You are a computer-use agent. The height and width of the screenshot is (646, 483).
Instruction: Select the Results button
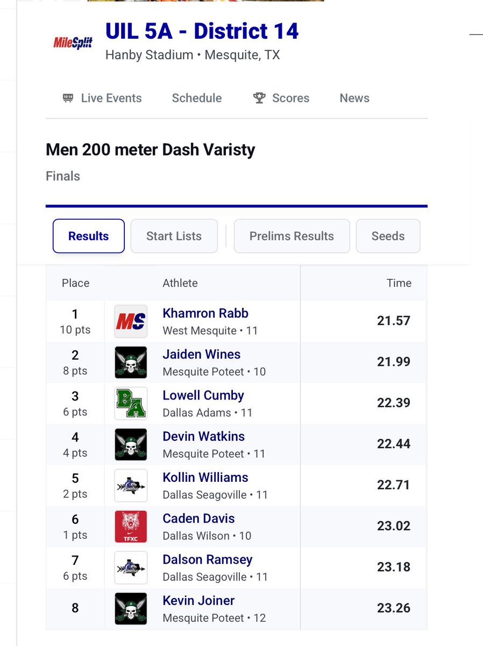89,236
